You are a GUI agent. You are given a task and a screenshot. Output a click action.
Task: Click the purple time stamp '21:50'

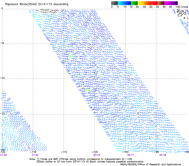point(4,155)
